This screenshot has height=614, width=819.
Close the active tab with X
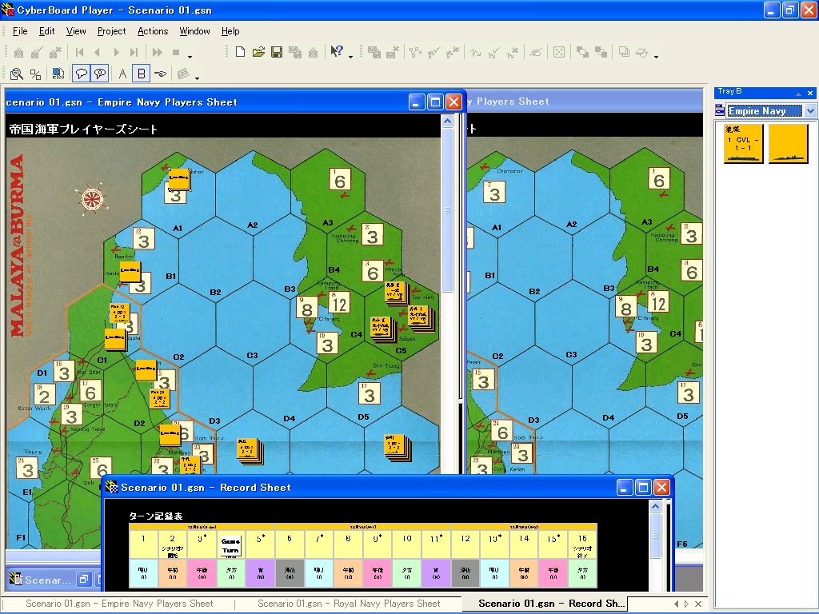(698, 604)
